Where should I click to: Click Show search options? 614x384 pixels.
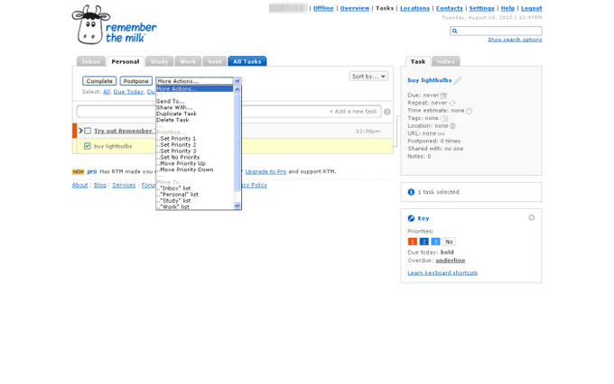(515, 40)
